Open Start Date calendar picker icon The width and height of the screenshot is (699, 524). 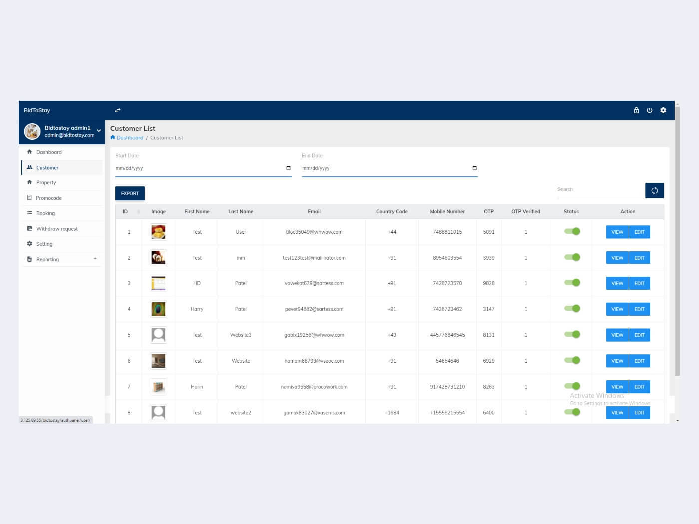[288, 168]
